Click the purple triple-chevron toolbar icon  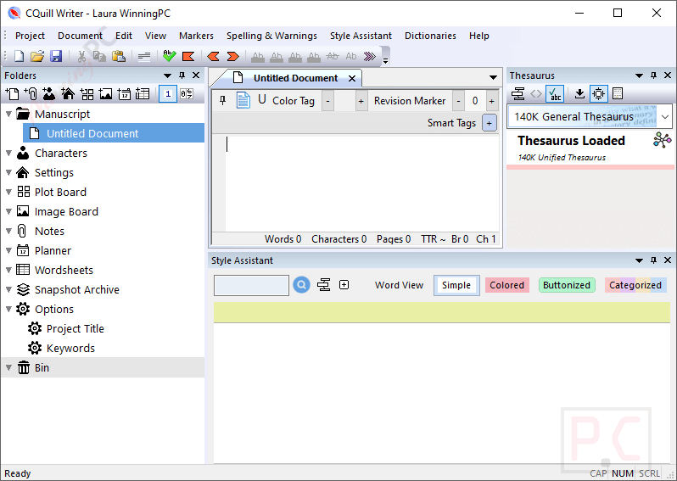tap(370, 56)
